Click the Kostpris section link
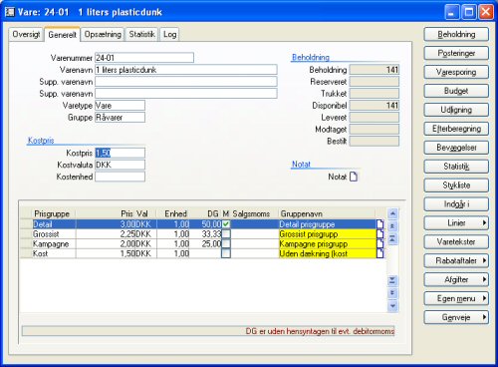Screen dimensions: 498x367 coord(41,141)
